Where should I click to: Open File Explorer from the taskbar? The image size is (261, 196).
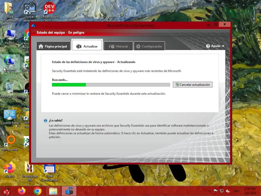tap(53, 191)
